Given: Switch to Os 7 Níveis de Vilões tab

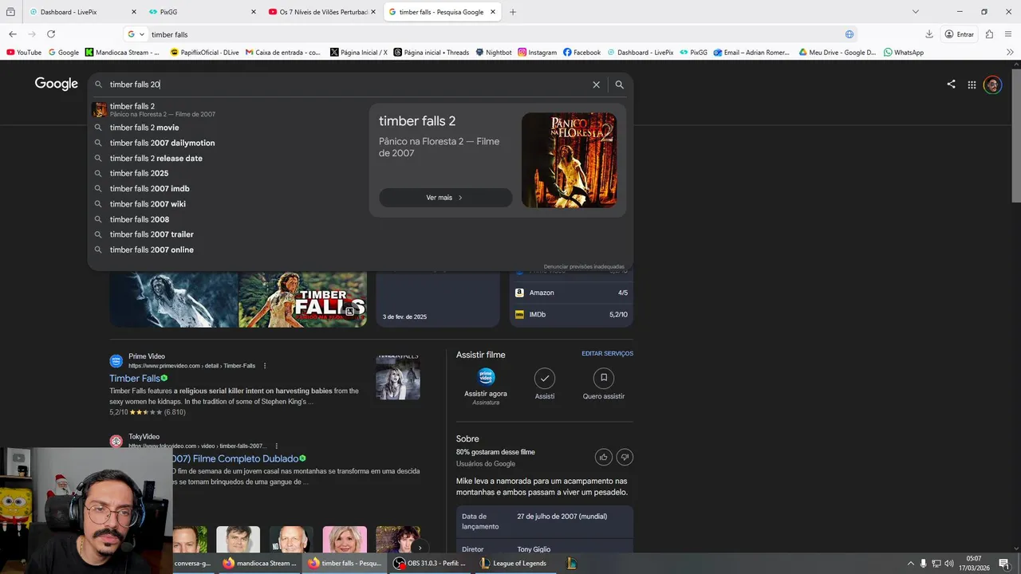Looking at the screenshot, I should (322, 12).
